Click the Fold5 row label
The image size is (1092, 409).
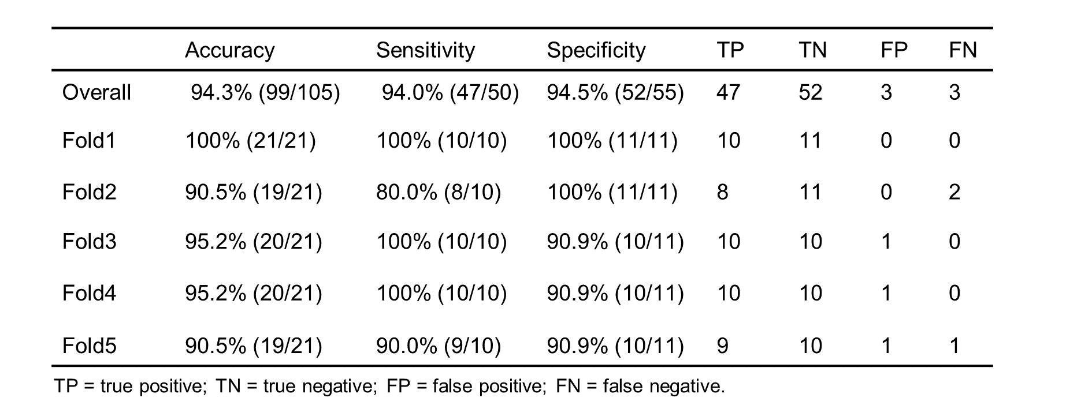(89, 346)
